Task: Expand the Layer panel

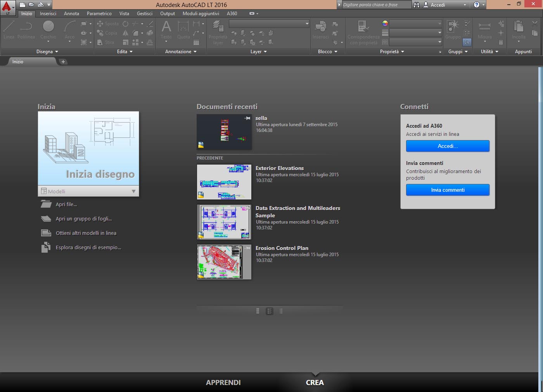Action: pos(258,52)
